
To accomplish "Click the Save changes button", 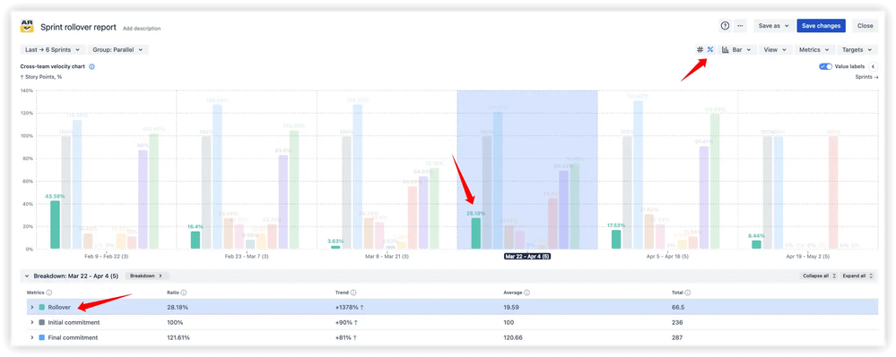I will point(821,26).
